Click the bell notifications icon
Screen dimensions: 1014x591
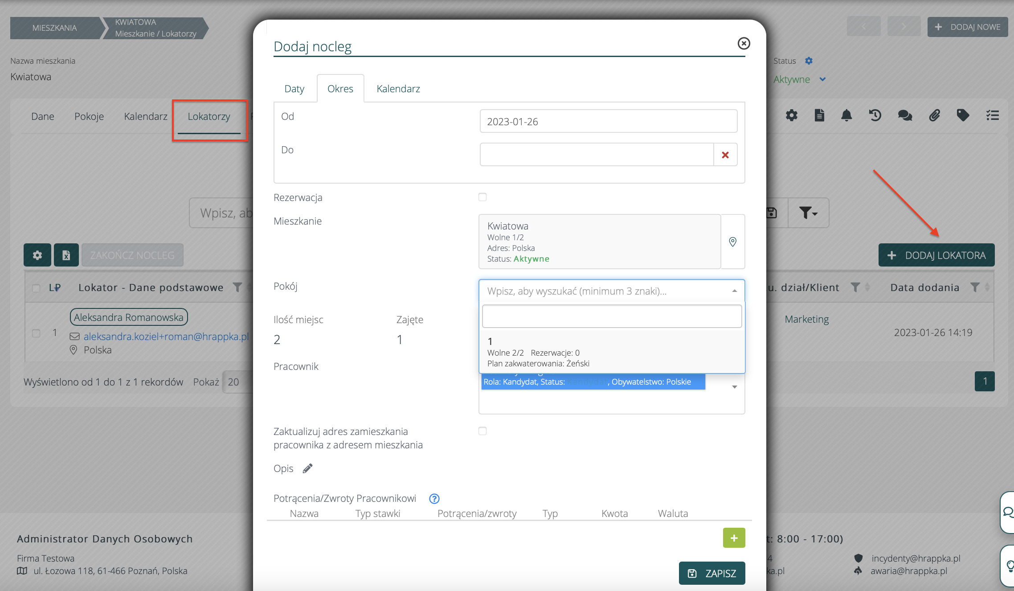pos(846,116)
